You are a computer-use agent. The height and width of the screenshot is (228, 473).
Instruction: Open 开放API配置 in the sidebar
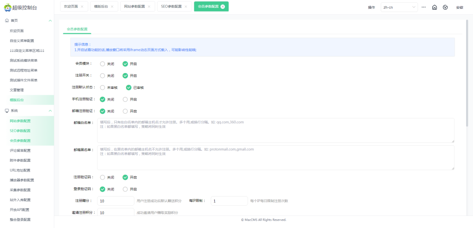(27, 210)
